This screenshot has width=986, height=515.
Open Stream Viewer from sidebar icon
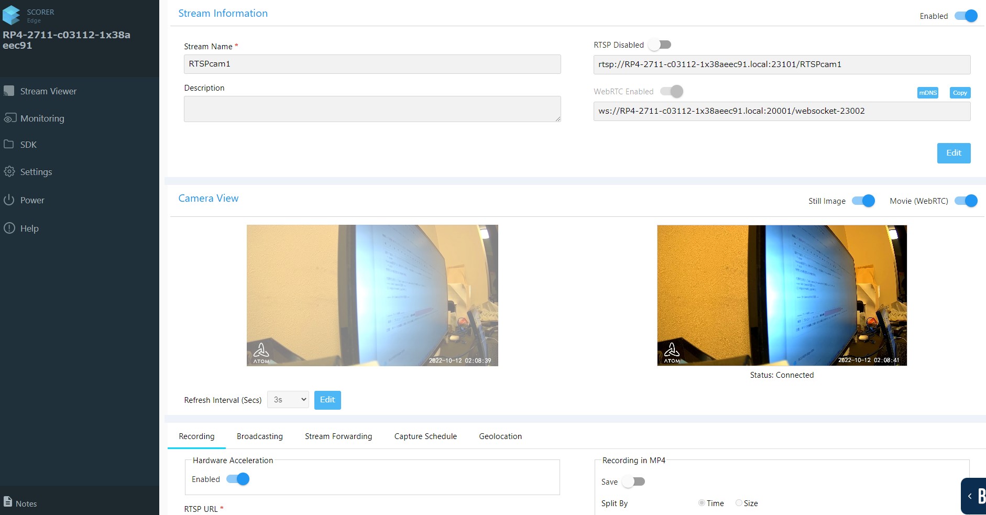coord(9,91)
